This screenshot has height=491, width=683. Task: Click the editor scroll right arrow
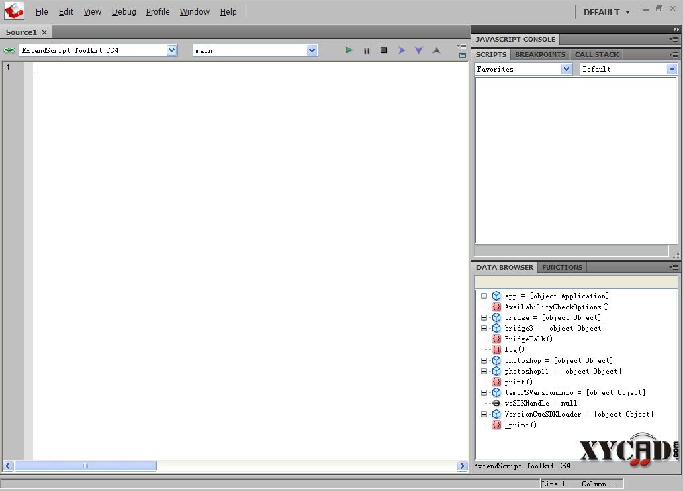coord(462,466)
